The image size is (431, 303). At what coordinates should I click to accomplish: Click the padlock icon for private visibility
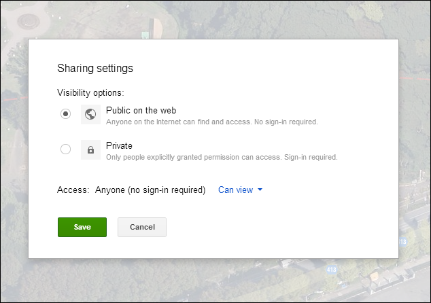[90, 149]
